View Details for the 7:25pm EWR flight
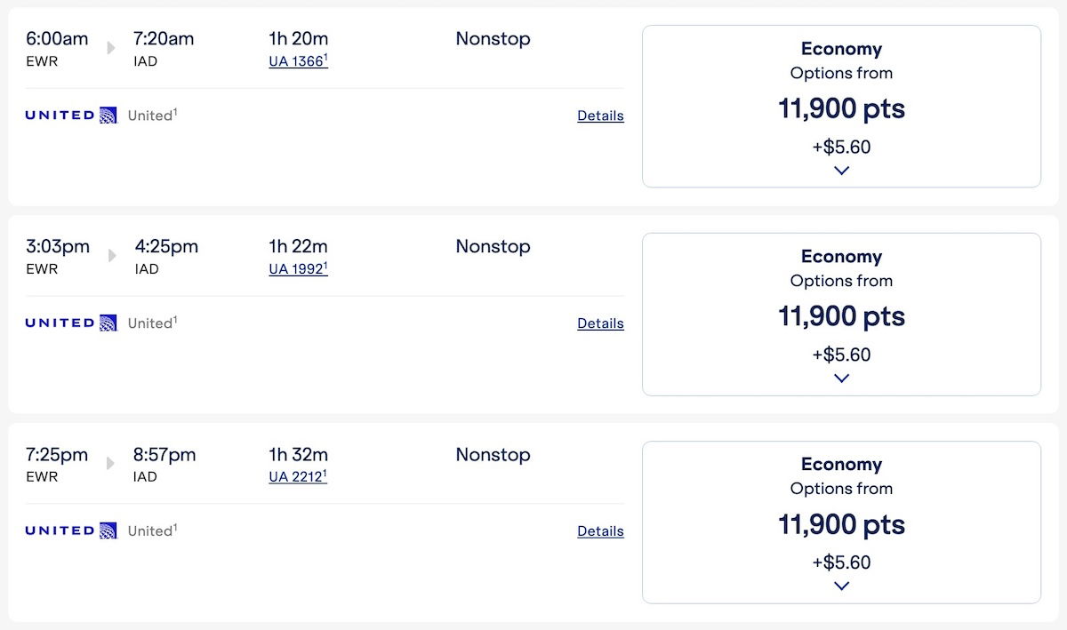This screenshot has width=1067, height=630. (600, 531)
